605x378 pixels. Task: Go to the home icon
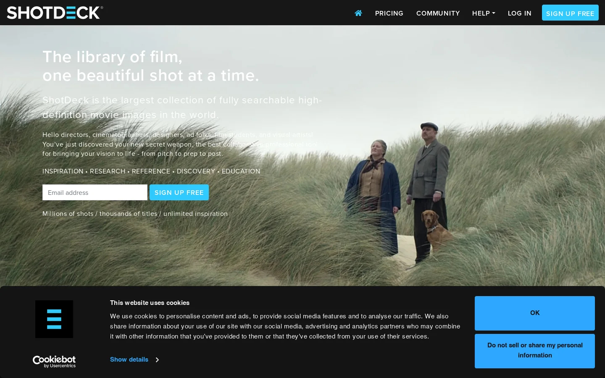(358, 13)
